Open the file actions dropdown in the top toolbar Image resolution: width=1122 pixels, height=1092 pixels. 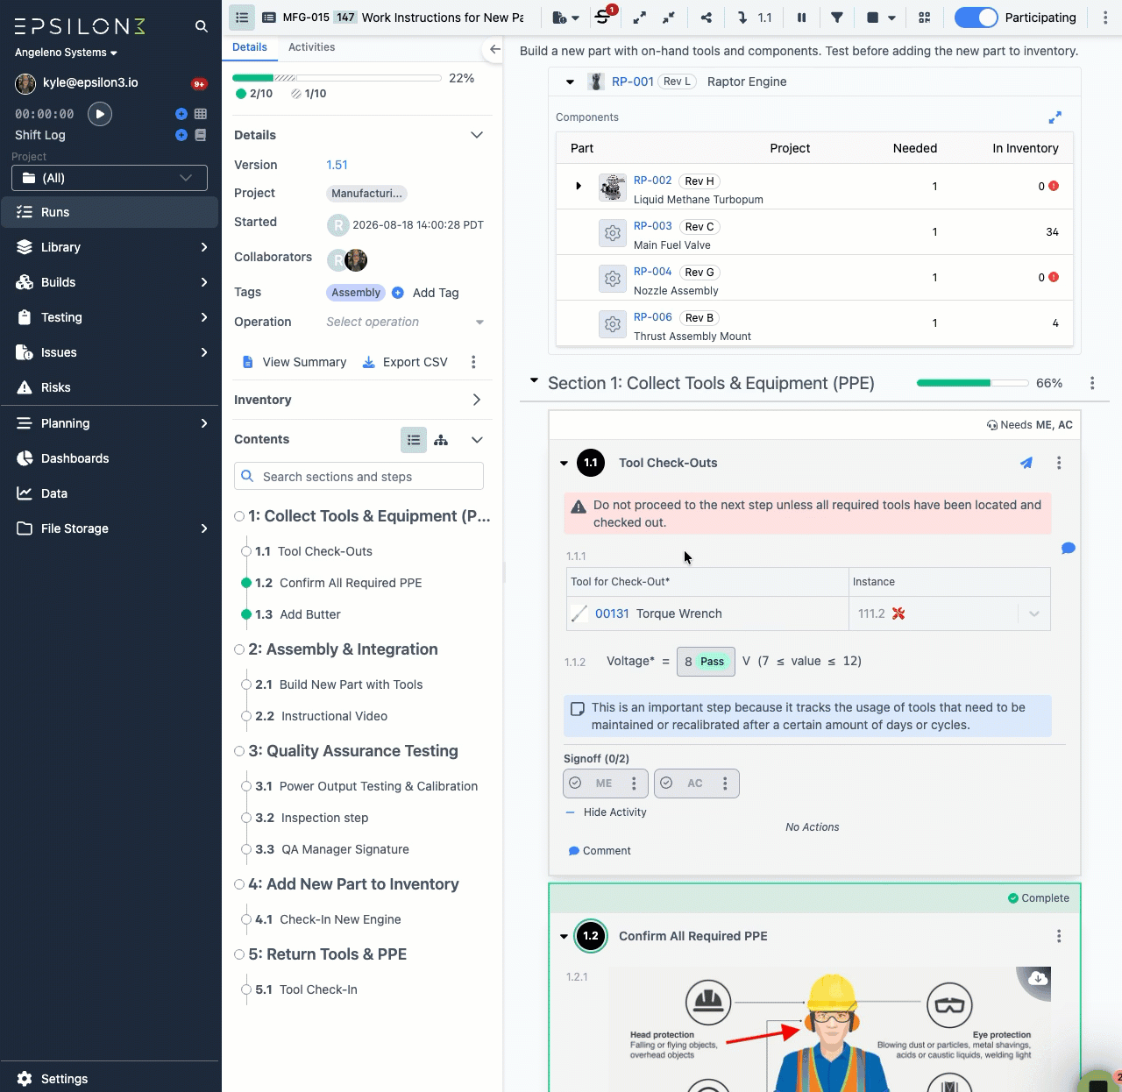coord(566,18)
